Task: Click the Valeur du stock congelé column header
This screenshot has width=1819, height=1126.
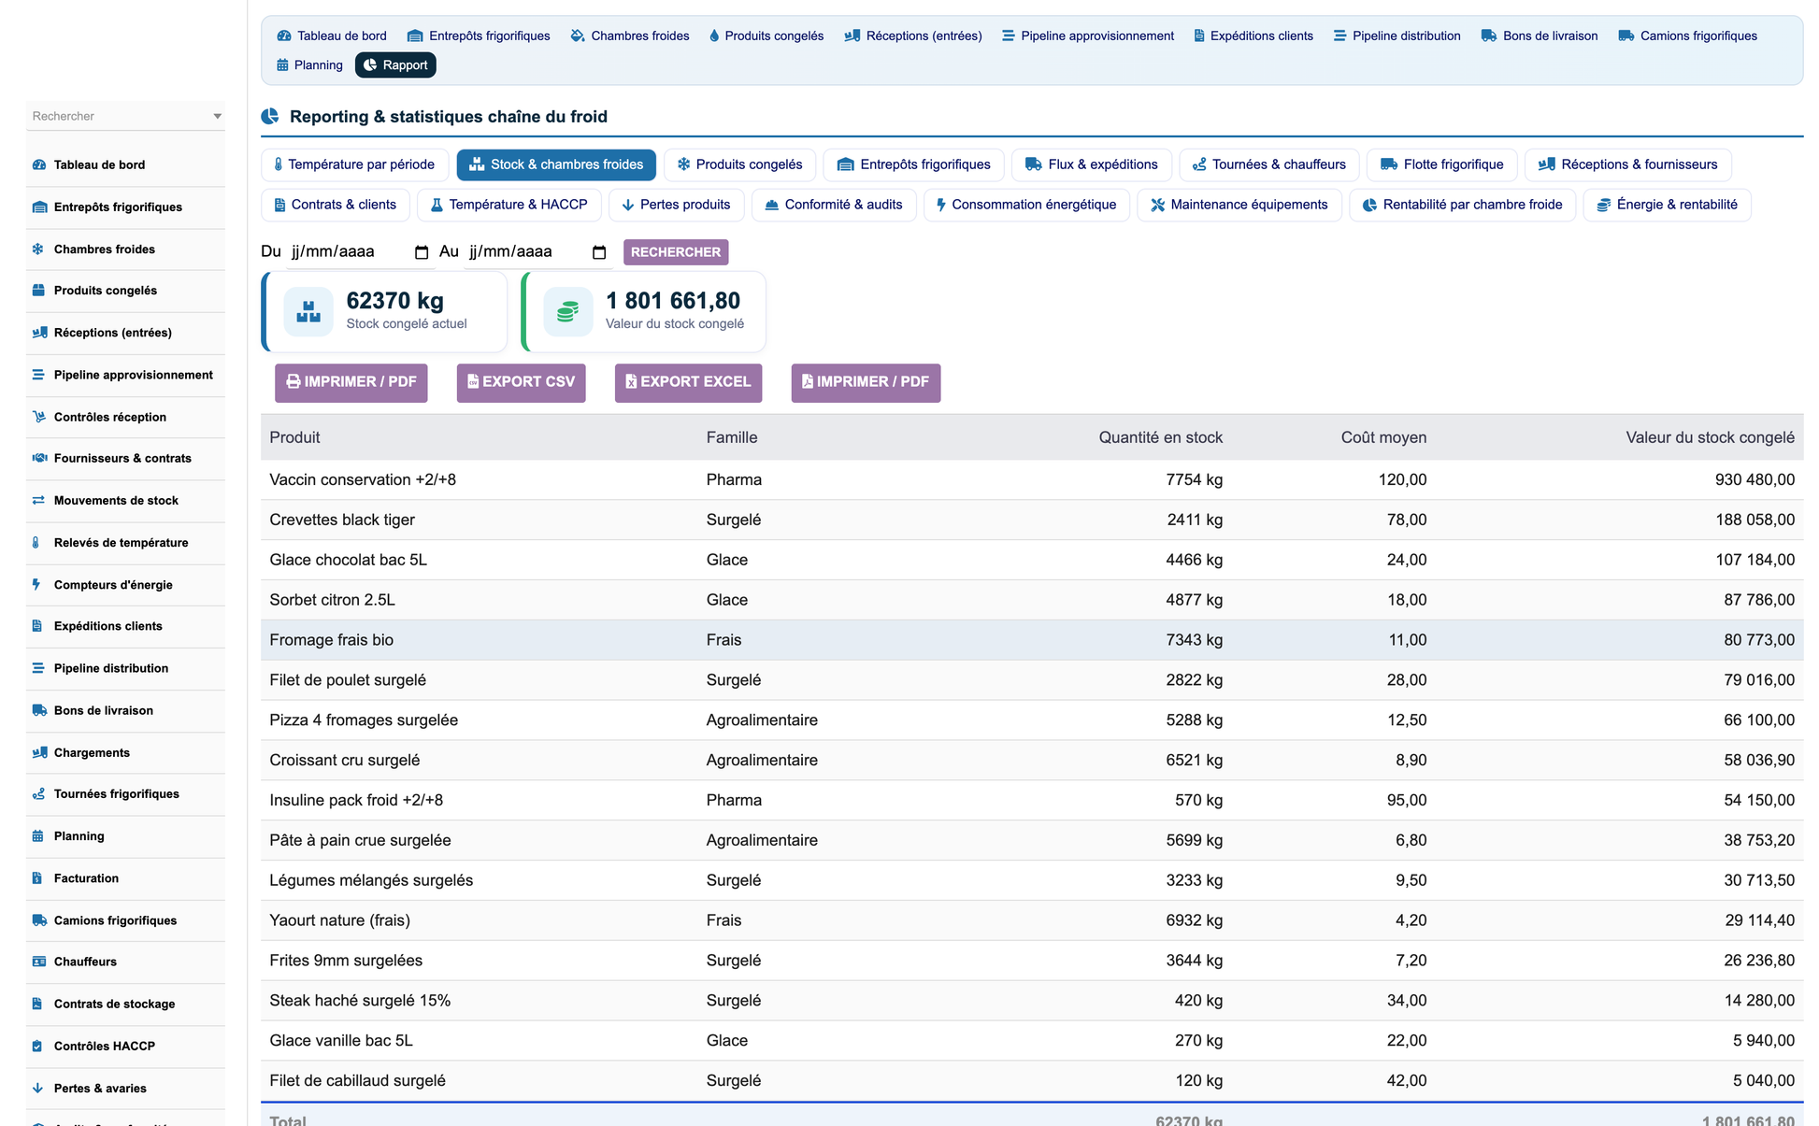Action: coord(1710,437)
